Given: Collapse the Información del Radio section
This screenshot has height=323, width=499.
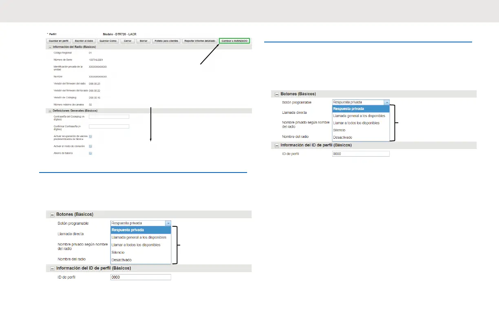Looking at the screenshot, I should point(50,47).
